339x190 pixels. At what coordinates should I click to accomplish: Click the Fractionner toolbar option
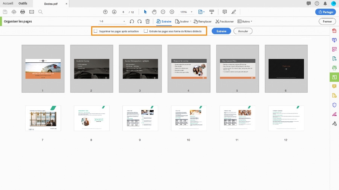[x=224, y=21]
